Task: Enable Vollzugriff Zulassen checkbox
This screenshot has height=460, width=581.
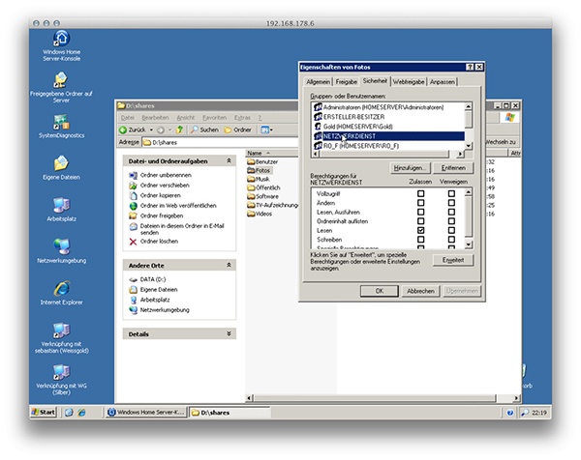Action: tap(420, 194)
